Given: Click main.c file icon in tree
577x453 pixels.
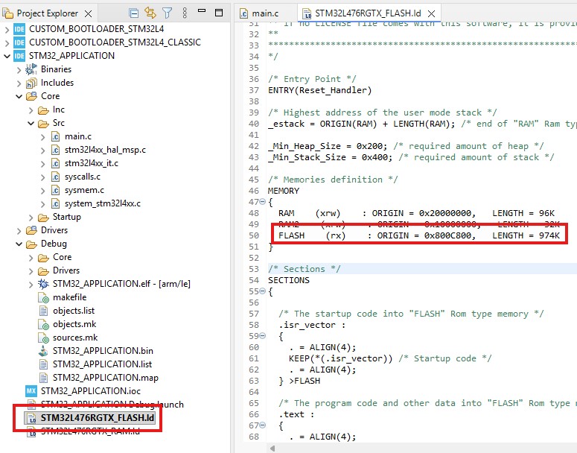Looking at the screenshot, I should [55, 136].
